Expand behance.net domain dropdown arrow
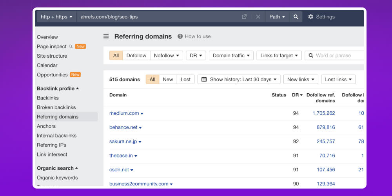Screen dimensions: 392x196 [140, 128]
